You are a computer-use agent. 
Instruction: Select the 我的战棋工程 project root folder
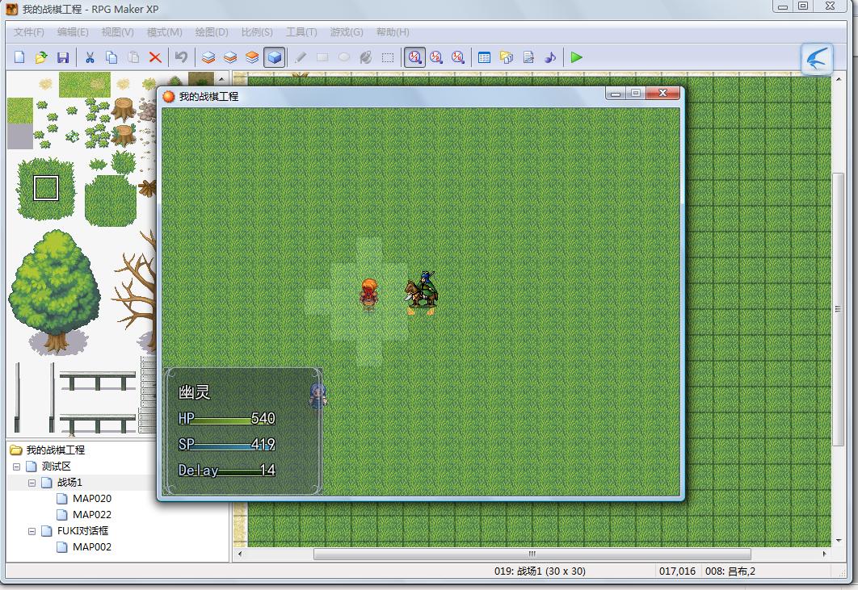(x=55, y=450)
